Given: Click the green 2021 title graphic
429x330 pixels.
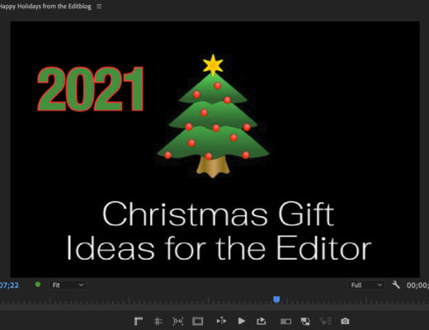Looking at the screenshot, I should 91,89.
